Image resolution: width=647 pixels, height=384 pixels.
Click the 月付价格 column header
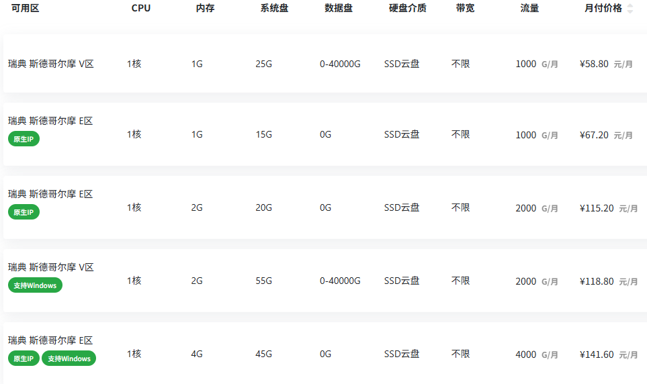(x=603, y=8)
